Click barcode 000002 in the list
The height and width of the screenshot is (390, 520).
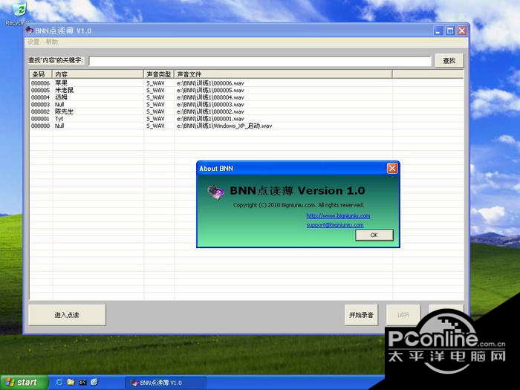tap(40, 111)
